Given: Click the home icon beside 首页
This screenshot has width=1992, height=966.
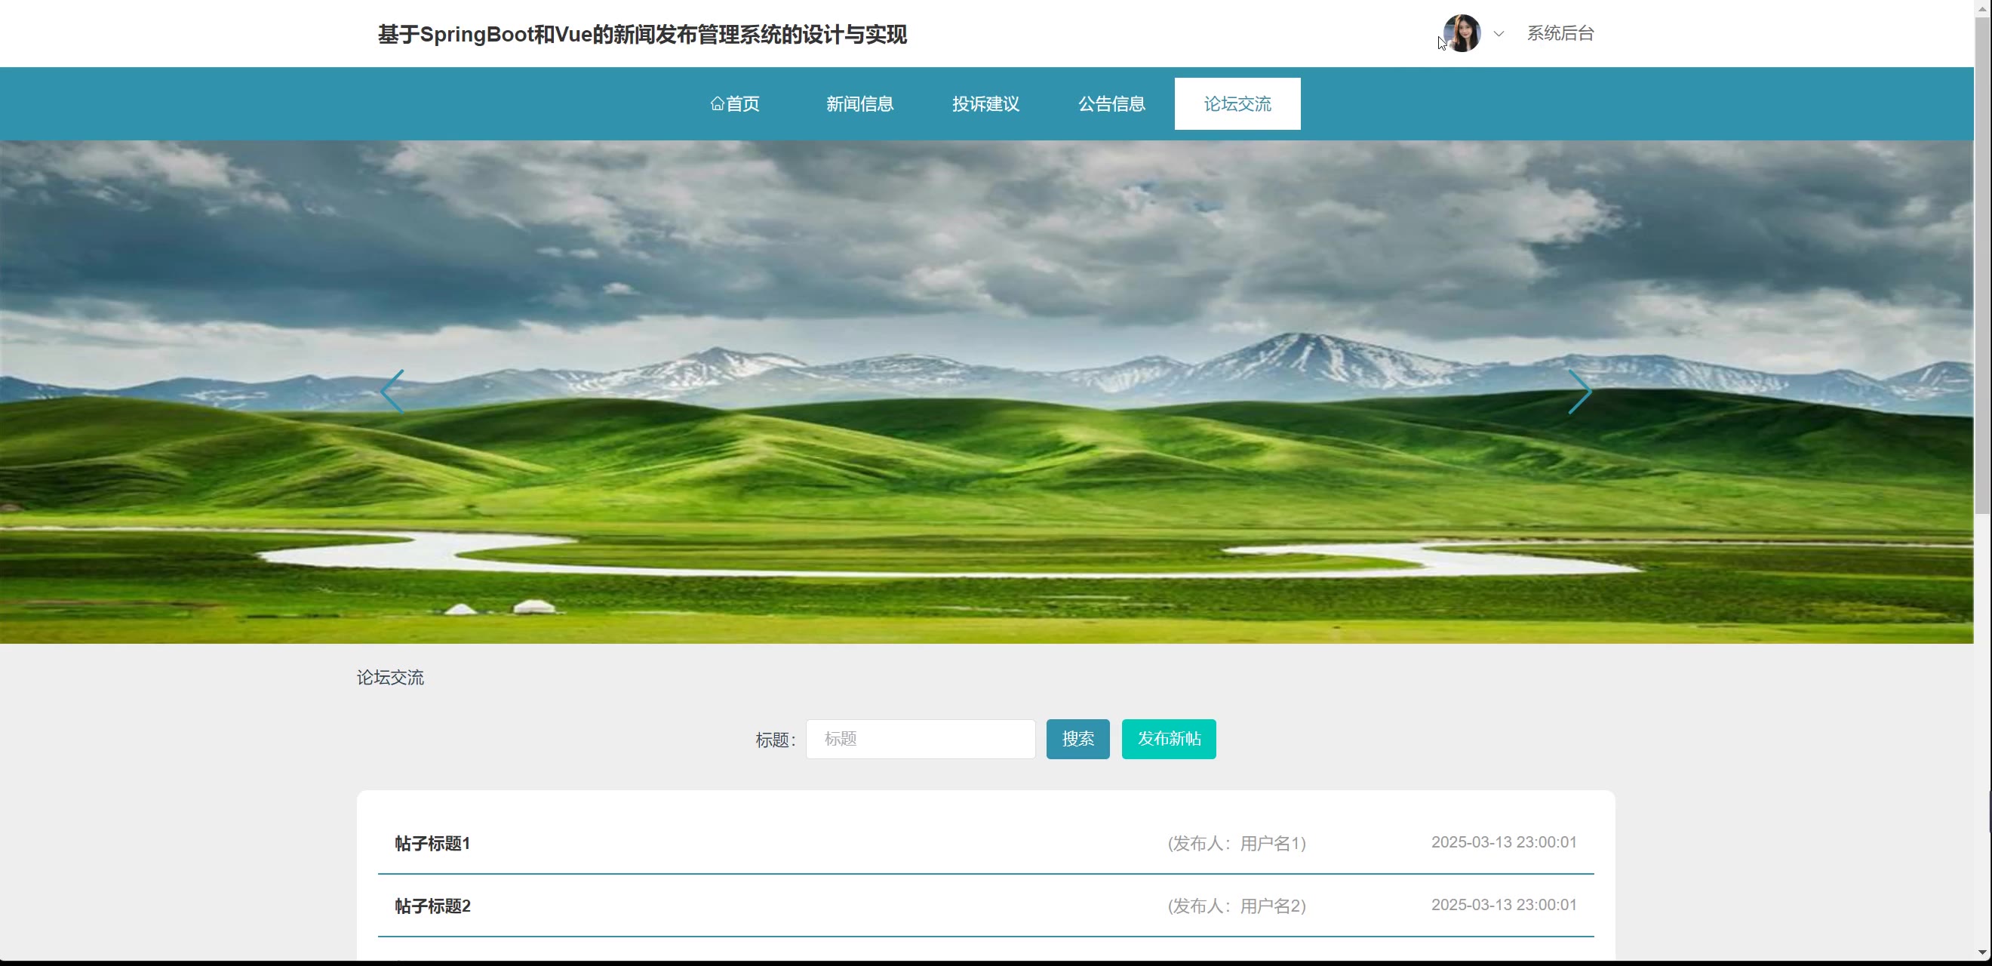Looking at the screenshot, I should coord(717,103).
